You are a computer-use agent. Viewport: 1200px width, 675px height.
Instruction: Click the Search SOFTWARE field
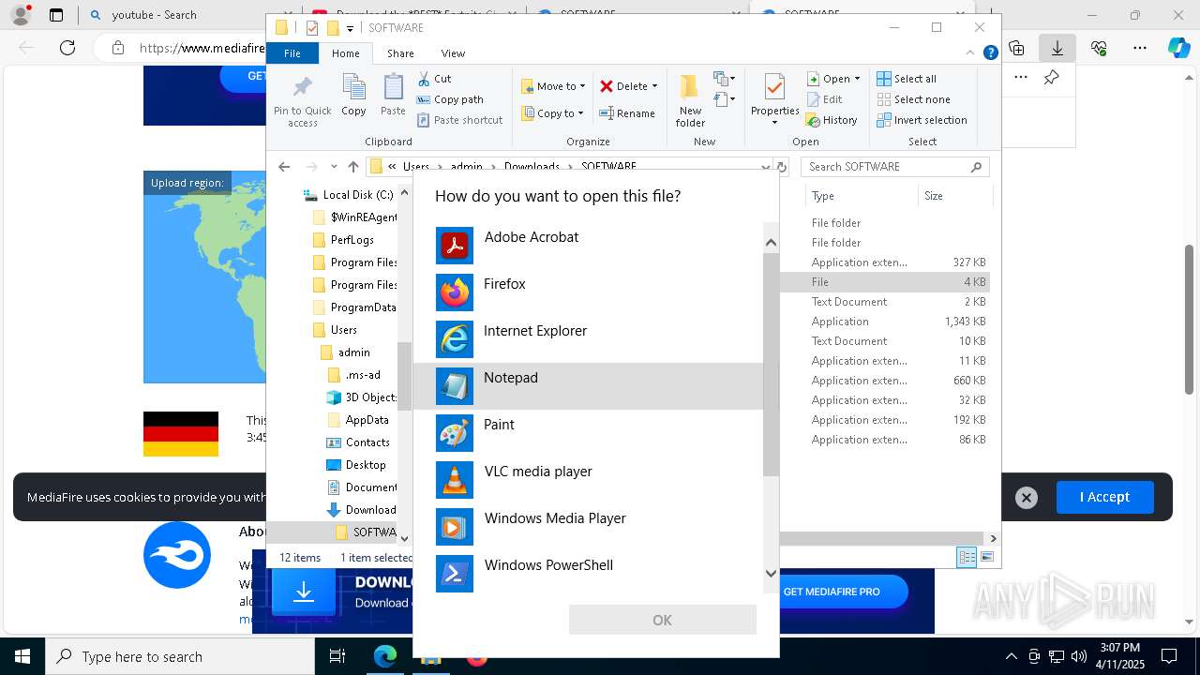[x=895, y=167]
